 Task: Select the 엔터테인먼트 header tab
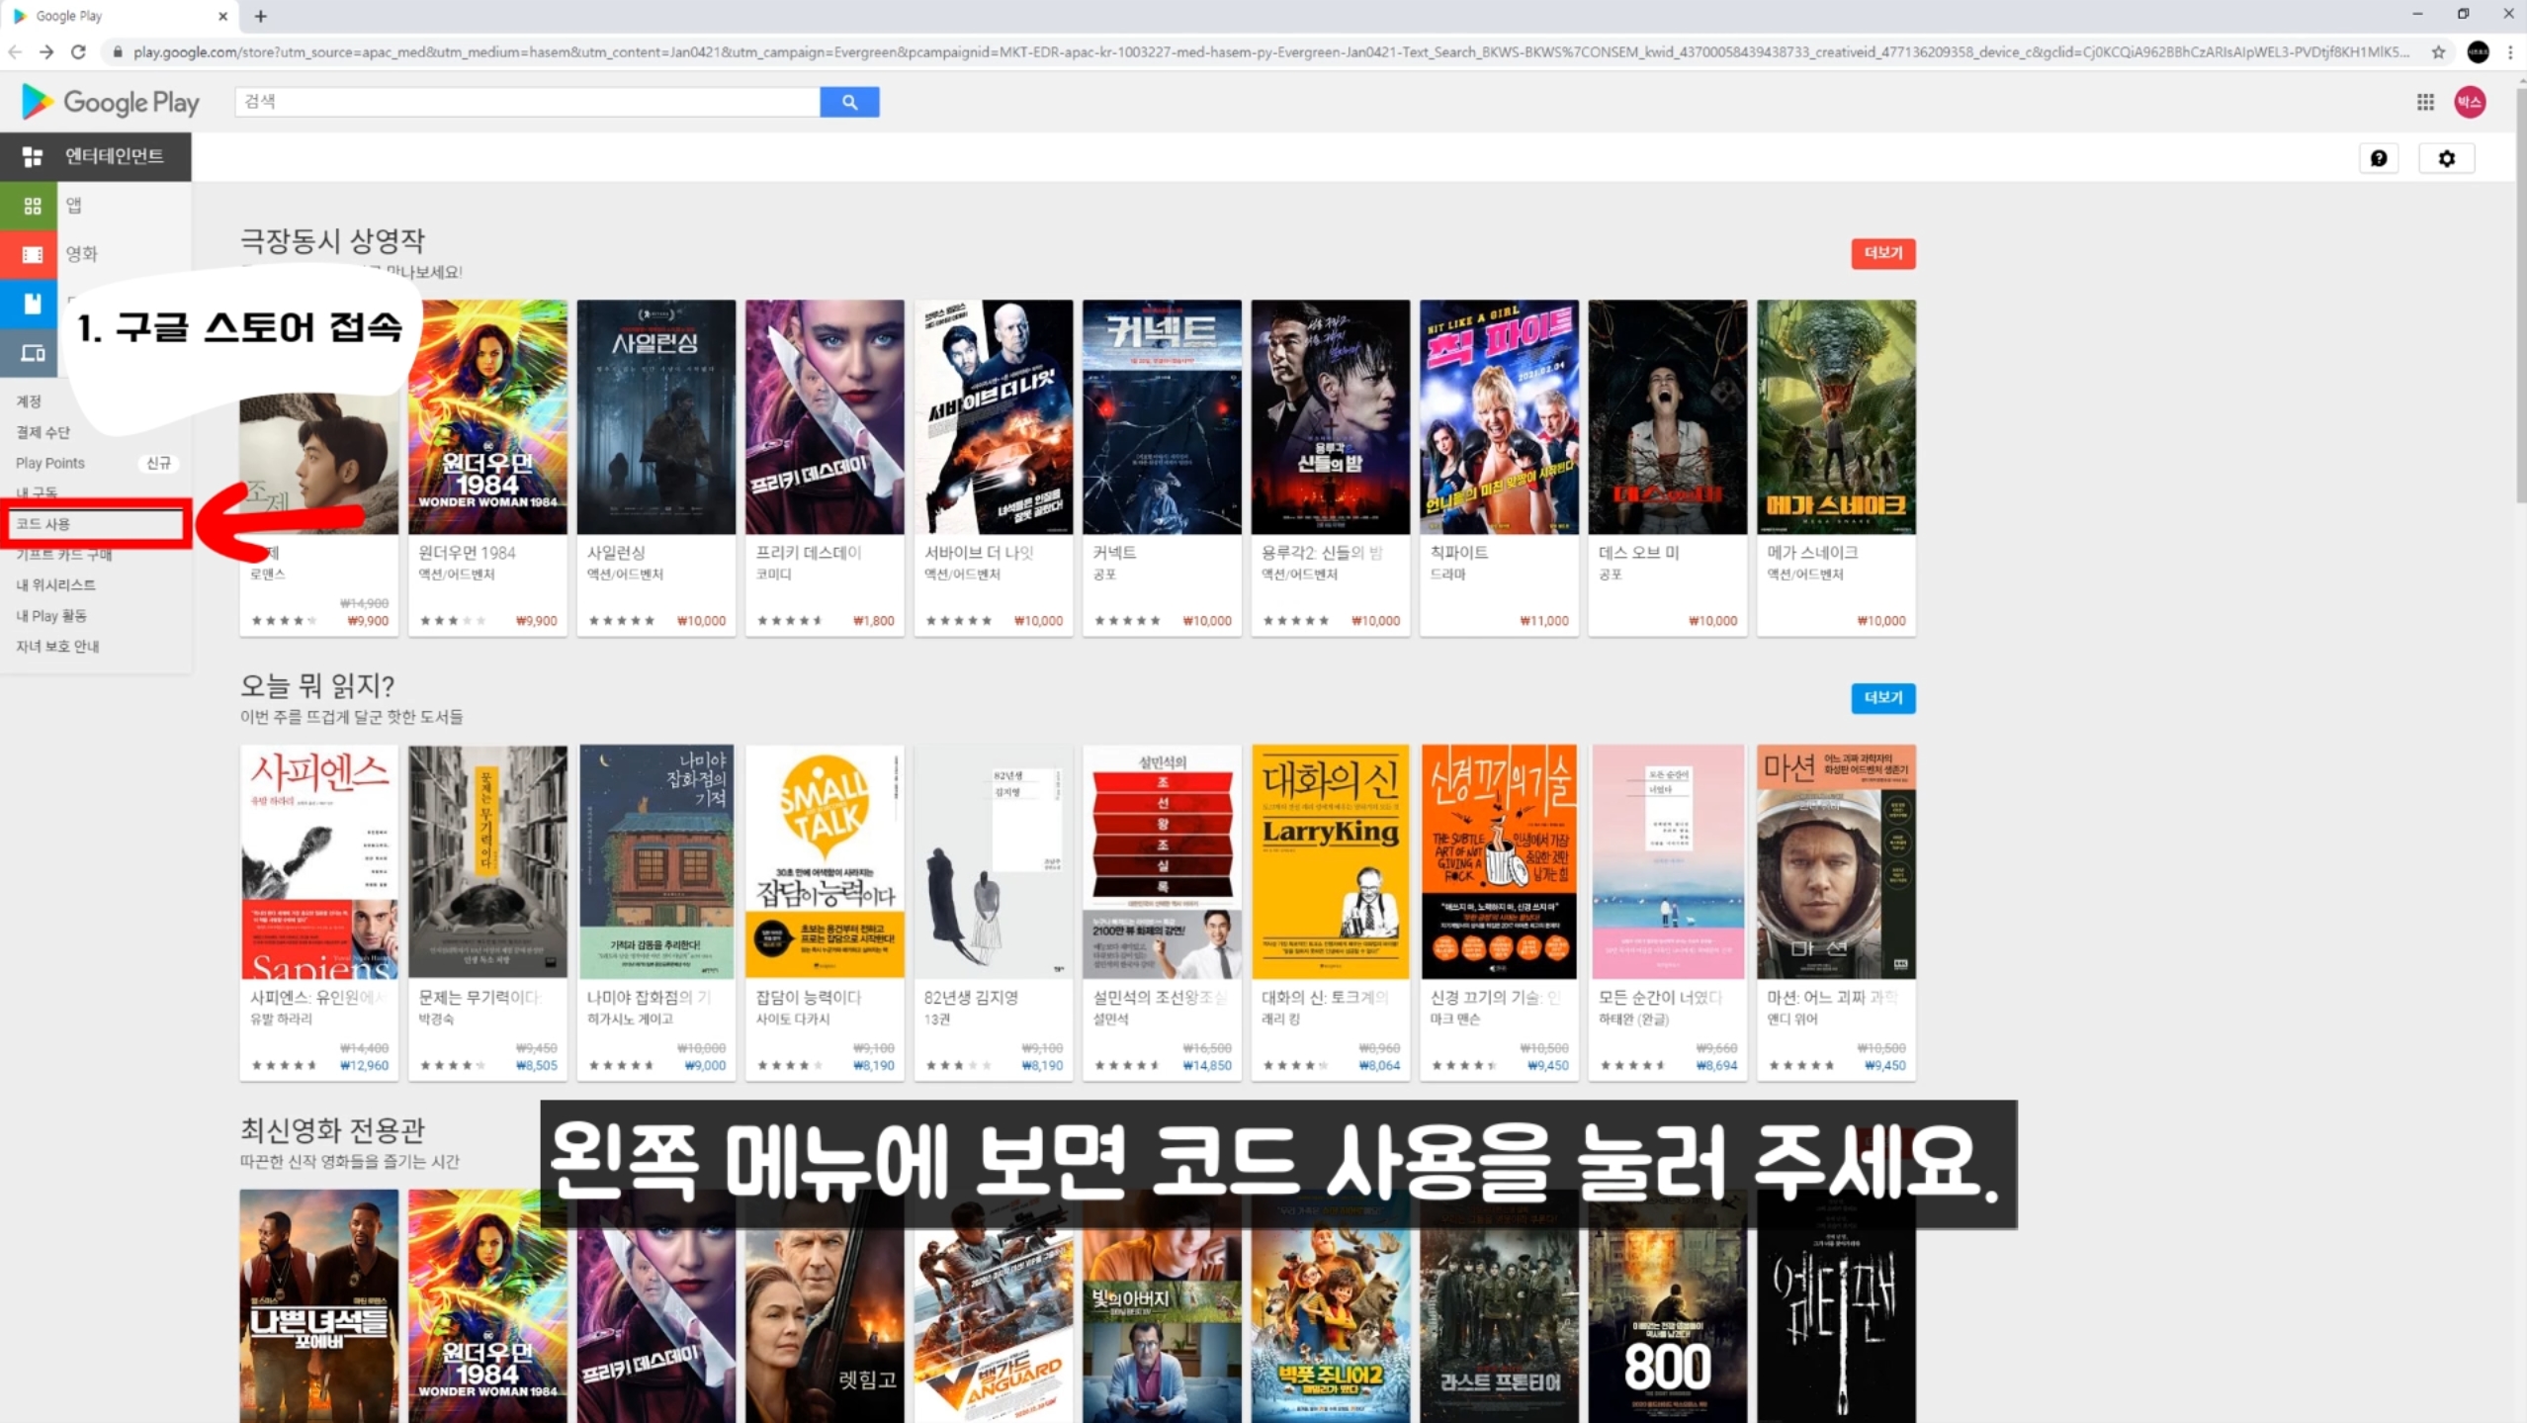point(96,156)
